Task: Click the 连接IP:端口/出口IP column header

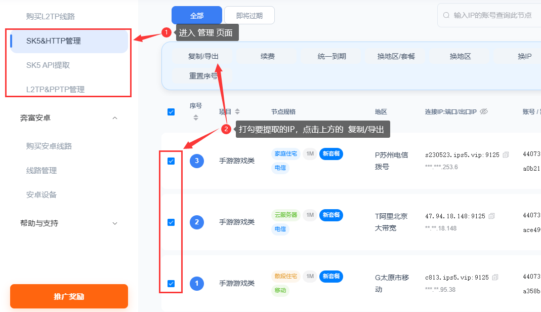Action: (450, 111)
